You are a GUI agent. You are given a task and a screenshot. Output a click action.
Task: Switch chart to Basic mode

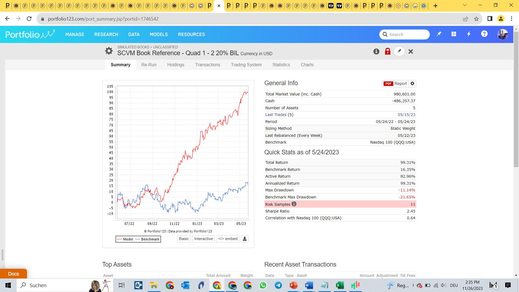coord(184,239)
